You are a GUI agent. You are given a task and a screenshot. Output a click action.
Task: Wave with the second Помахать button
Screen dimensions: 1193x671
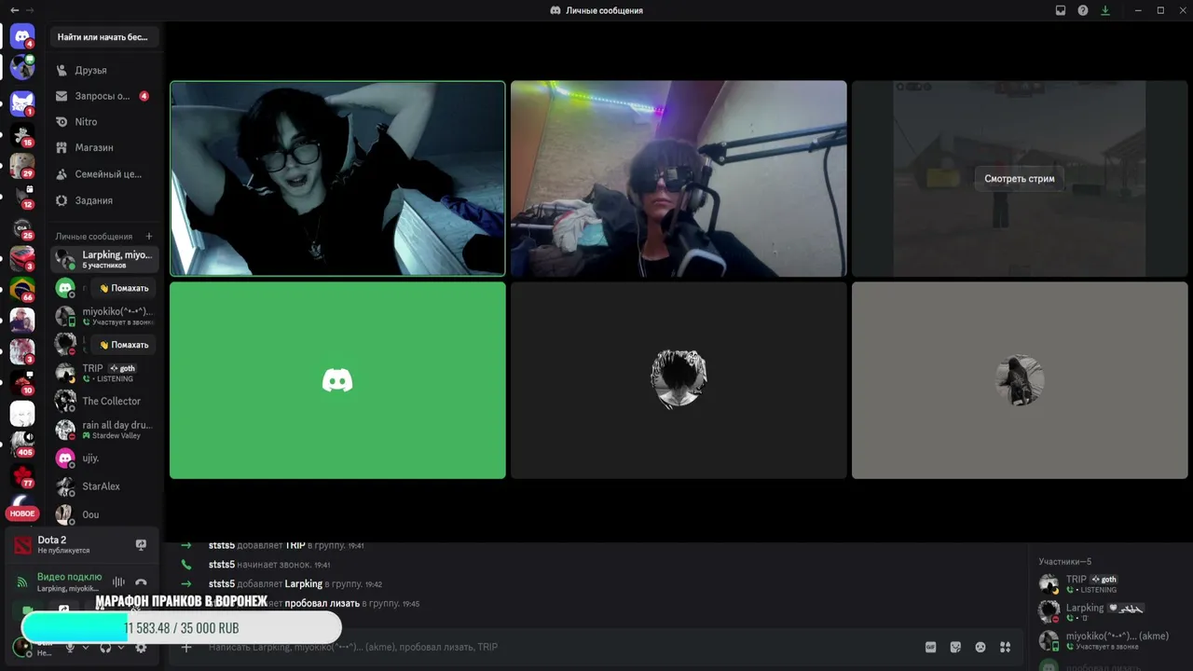click(x=124, y=345)
